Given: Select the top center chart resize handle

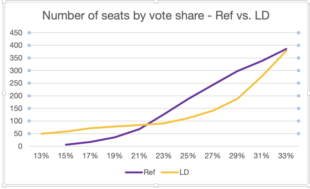Looking at the screenshot, I should click(x=156, y=2).
